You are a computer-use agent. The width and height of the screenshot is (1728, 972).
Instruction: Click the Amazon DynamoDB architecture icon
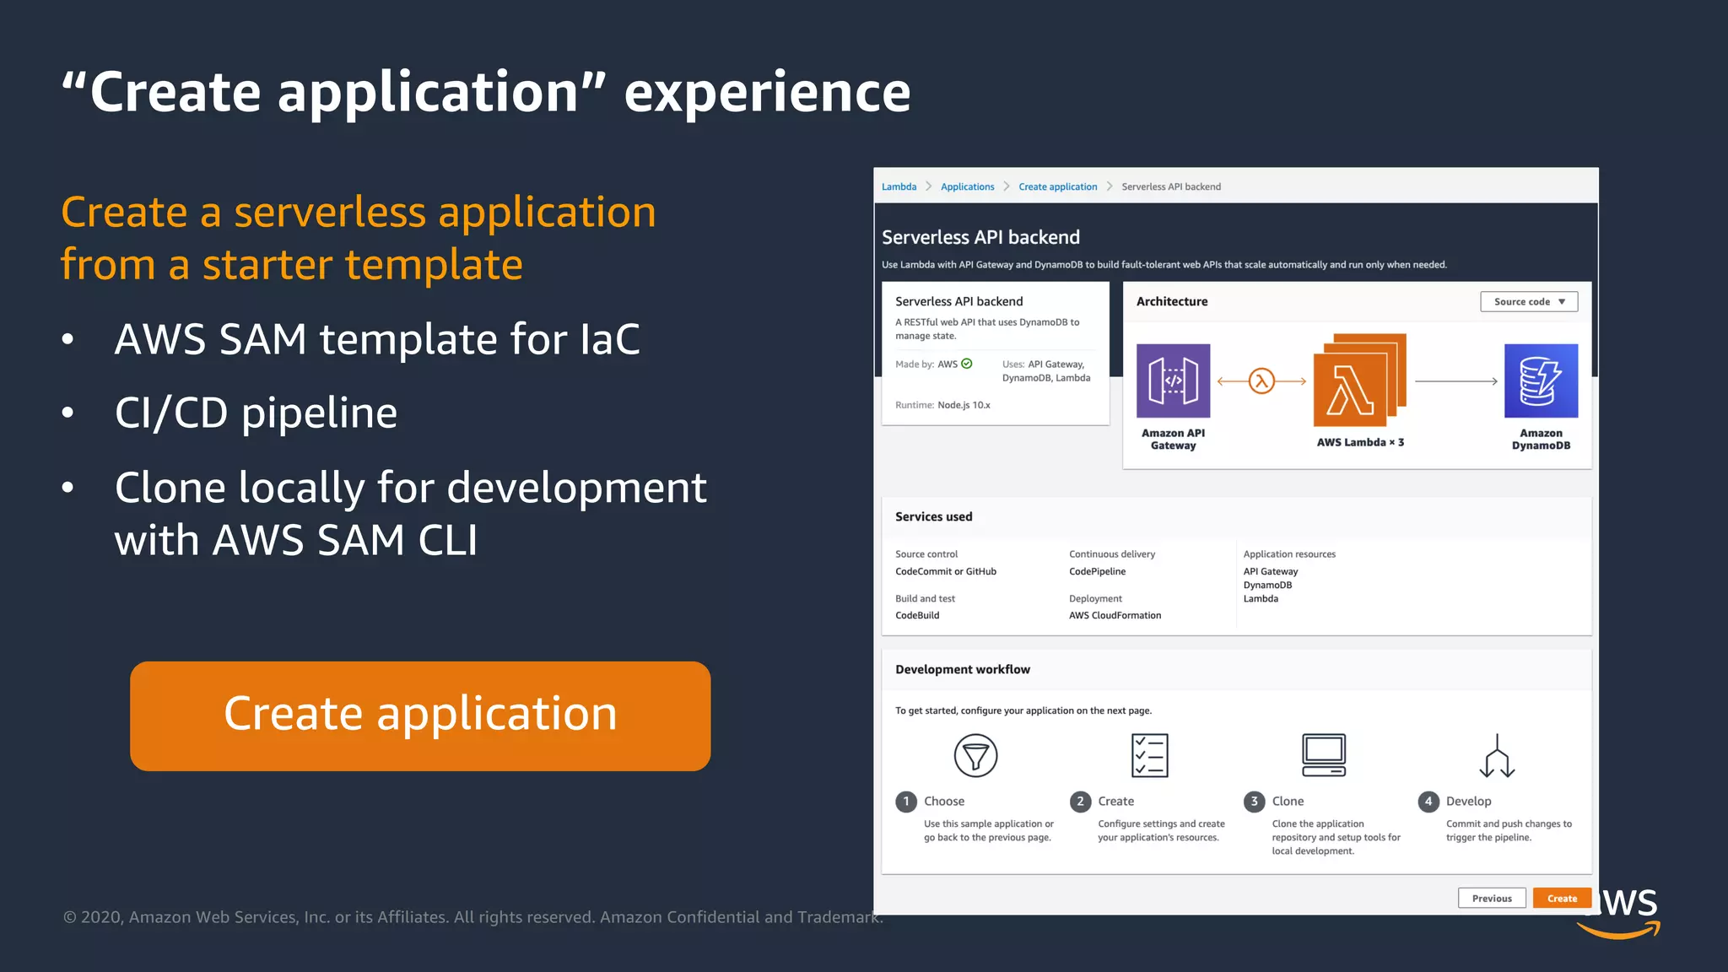(1541, 381)
